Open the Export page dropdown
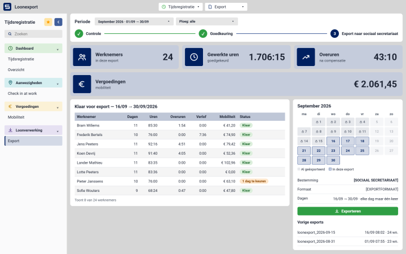The height and width of the screenshot is (254, 406). tap(226, 7)
